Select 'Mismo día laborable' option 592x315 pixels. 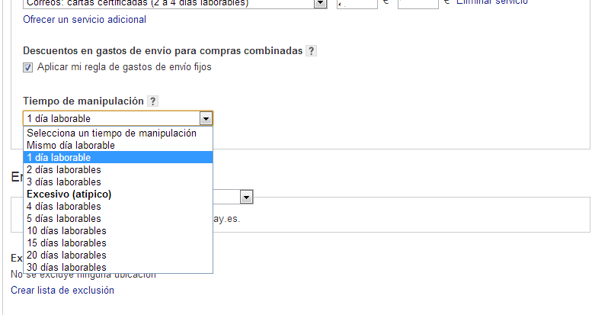[x=70, y=145]
